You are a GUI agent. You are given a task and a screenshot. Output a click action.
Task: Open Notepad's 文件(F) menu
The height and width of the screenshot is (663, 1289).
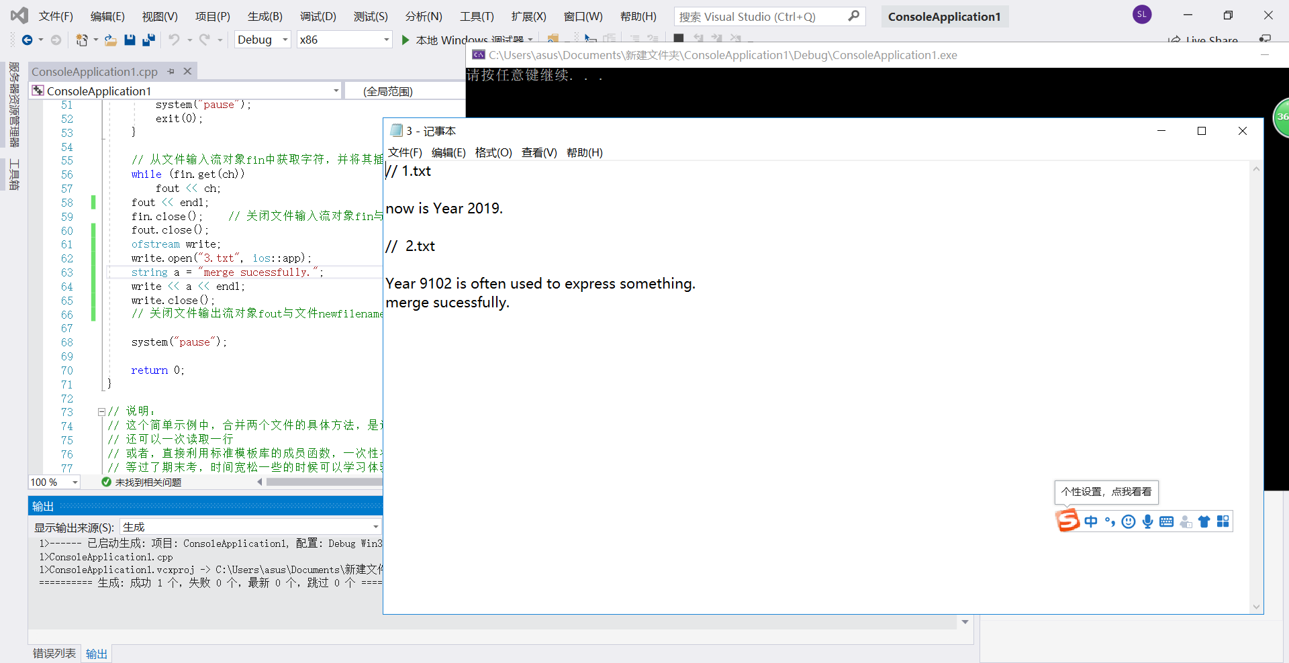405,152
